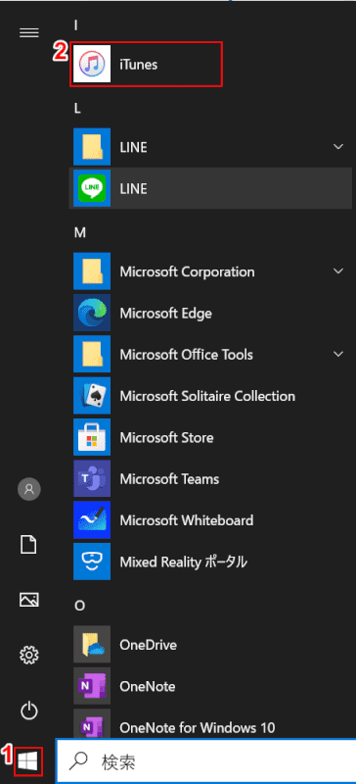Expand the Microsoft Office Tools chevron
The height and width of the screenshot is (784, 356).
338,355
